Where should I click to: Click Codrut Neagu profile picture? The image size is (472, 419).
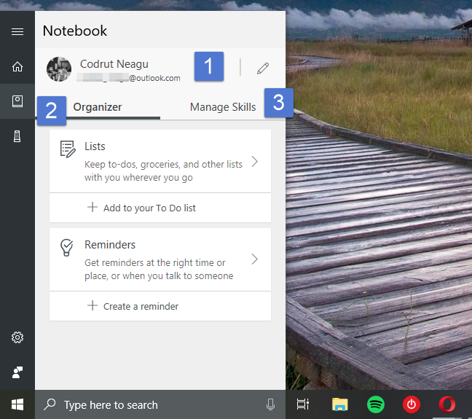pos(59,69)
